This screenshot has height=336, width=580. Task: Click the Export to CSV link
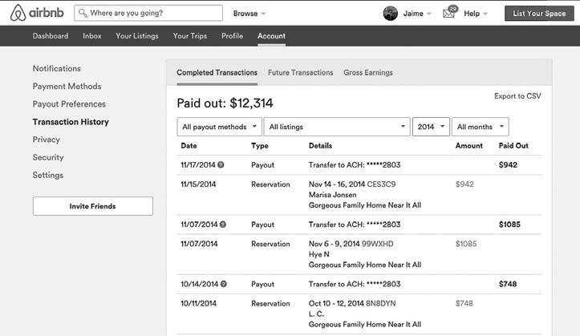coord(517,96)
